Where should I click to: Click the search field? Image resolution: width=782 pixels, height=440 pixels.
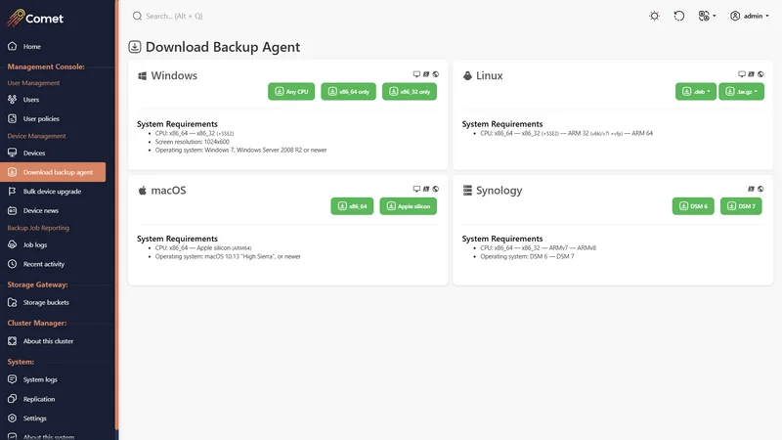[175, 16]
